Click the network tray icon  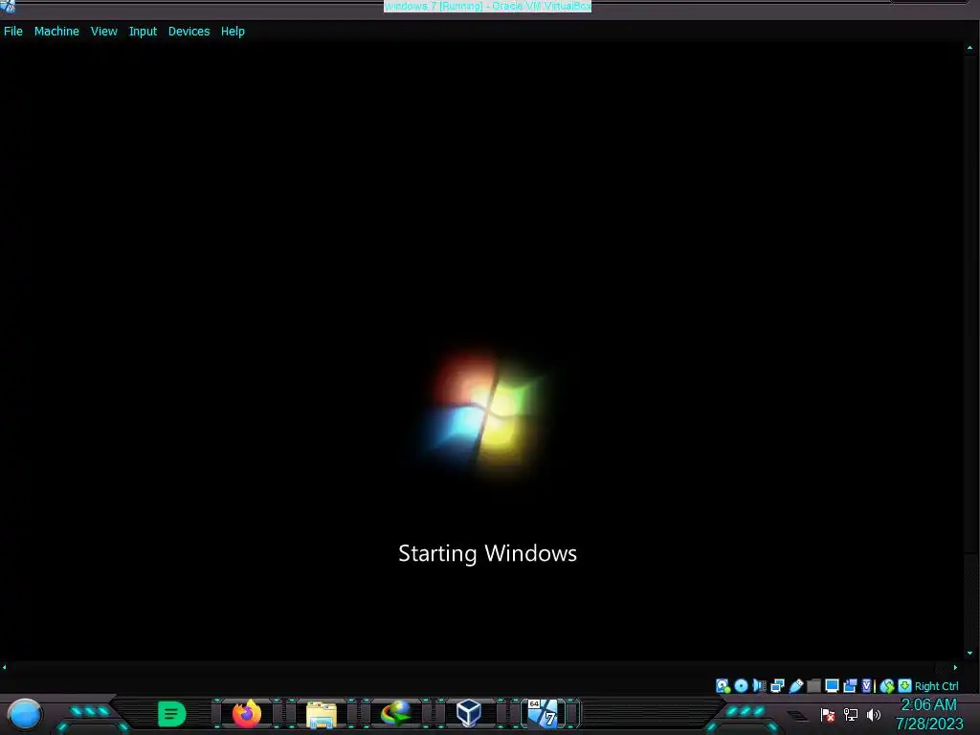tap(851, 714)
